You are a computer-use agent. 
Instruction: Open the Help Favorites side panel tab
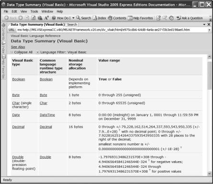click(x=3, y=67)
